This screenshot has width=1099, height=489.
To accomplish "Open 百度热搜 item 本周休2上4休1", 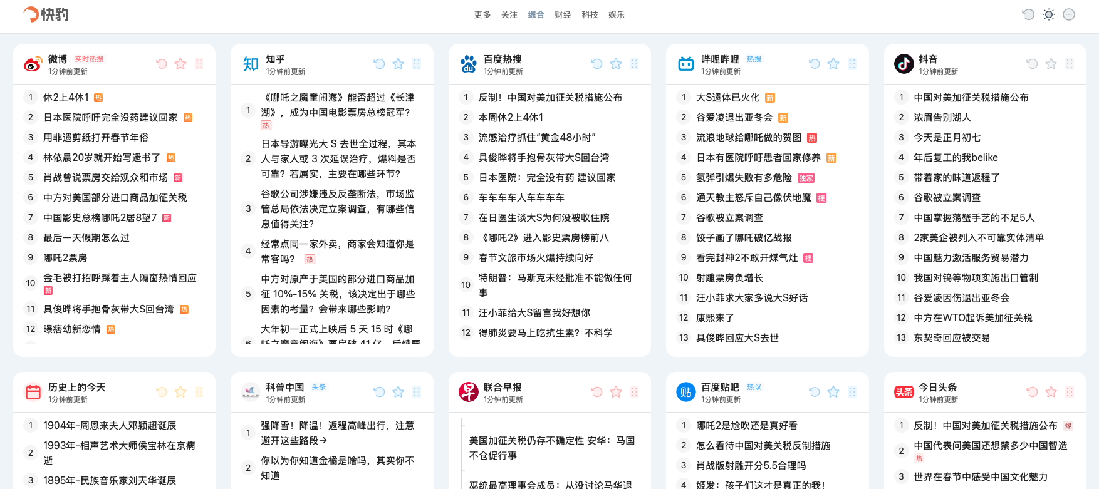I will tap(511, 118).
